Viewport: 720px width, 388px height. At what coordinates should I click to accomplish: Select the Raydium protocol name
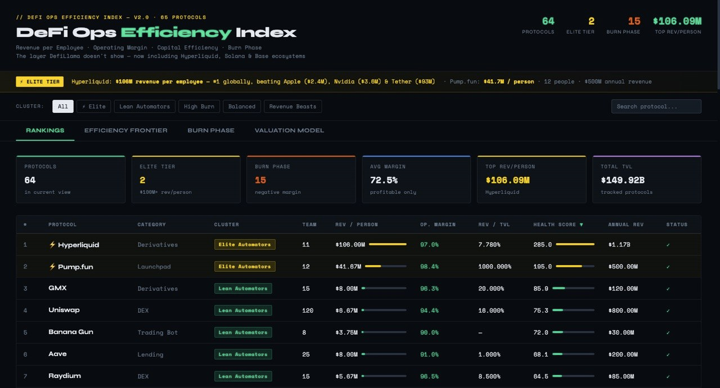(x=65, y=376)
